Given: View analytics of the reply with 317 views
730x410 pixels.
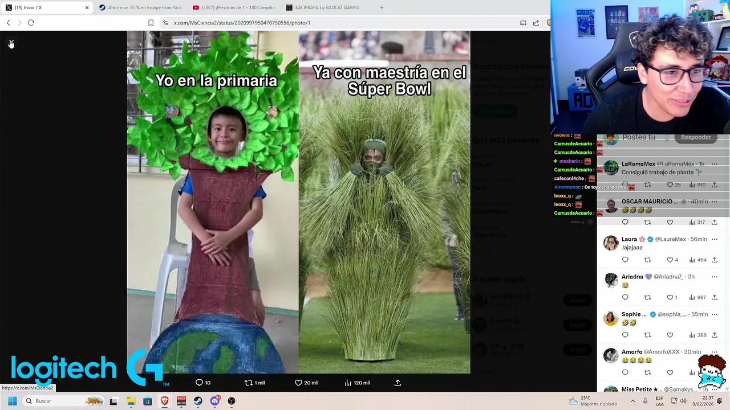Looking at the screenshot, I should point(697,222).
